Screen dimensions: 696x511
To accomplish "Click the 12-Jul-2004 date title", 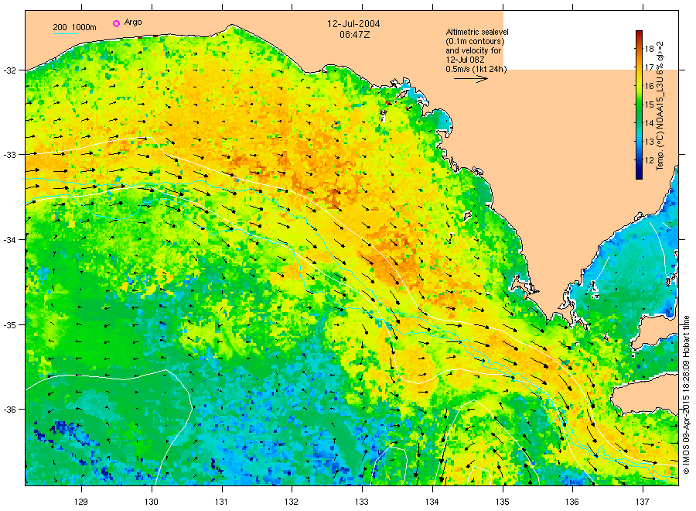I will pyautogui.click(x=353, y=24).
